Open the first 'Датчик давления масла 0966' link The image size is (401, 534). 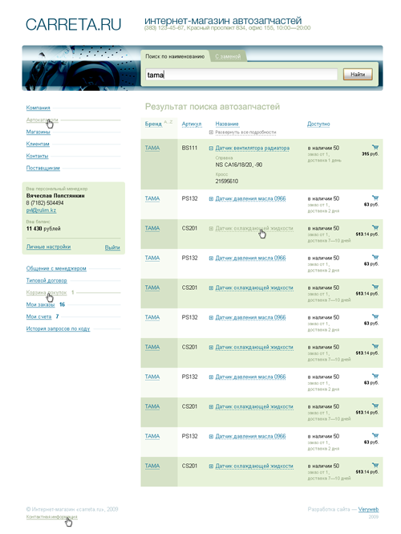(250, 198)
